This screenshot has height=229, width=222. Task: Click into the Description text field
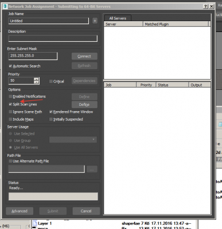point(53,38)
